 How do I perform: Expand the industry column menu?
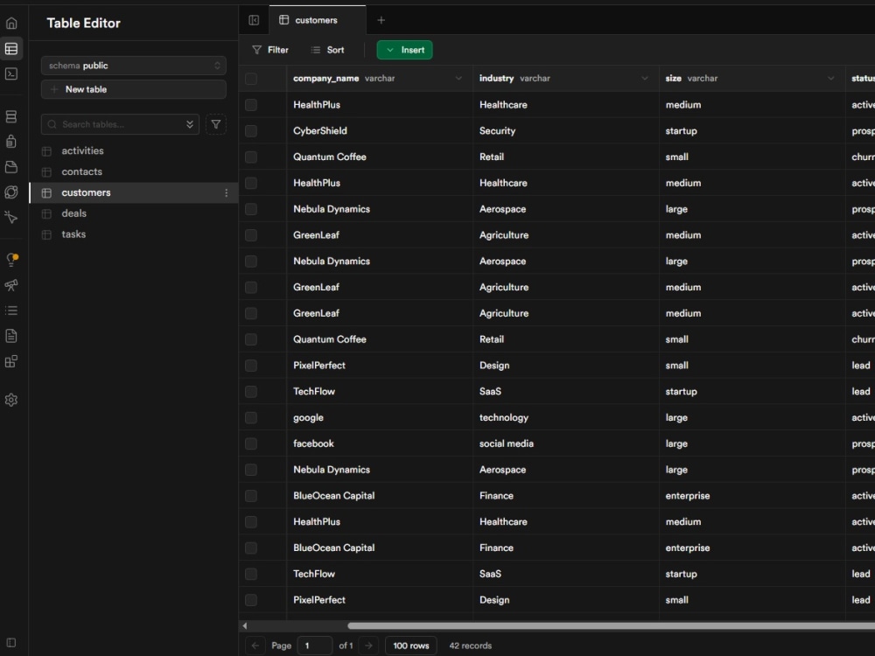coord(645,78)
